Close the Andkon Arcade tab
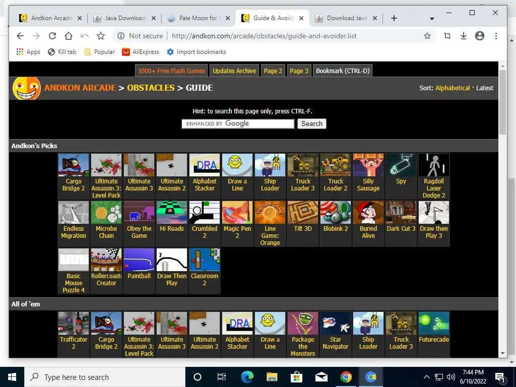 point(79,19)
